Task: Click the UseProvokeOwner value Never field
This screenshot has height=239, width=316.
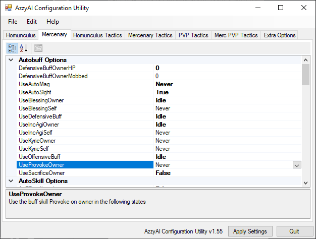Action: click(223, 165)
